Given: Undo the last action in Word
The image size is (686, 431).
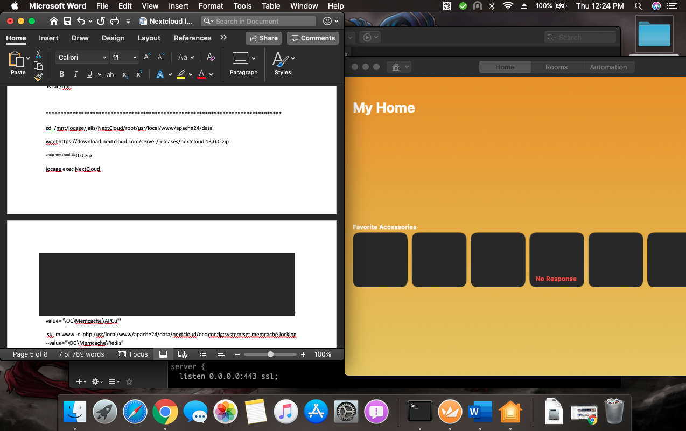Looking at the screenshot, I should tap(81, 21).
